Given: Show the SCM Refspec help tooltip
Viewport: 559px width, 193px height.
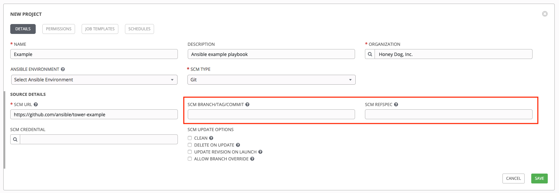Looking at the screenshot, I should click(x=396, y=104).
